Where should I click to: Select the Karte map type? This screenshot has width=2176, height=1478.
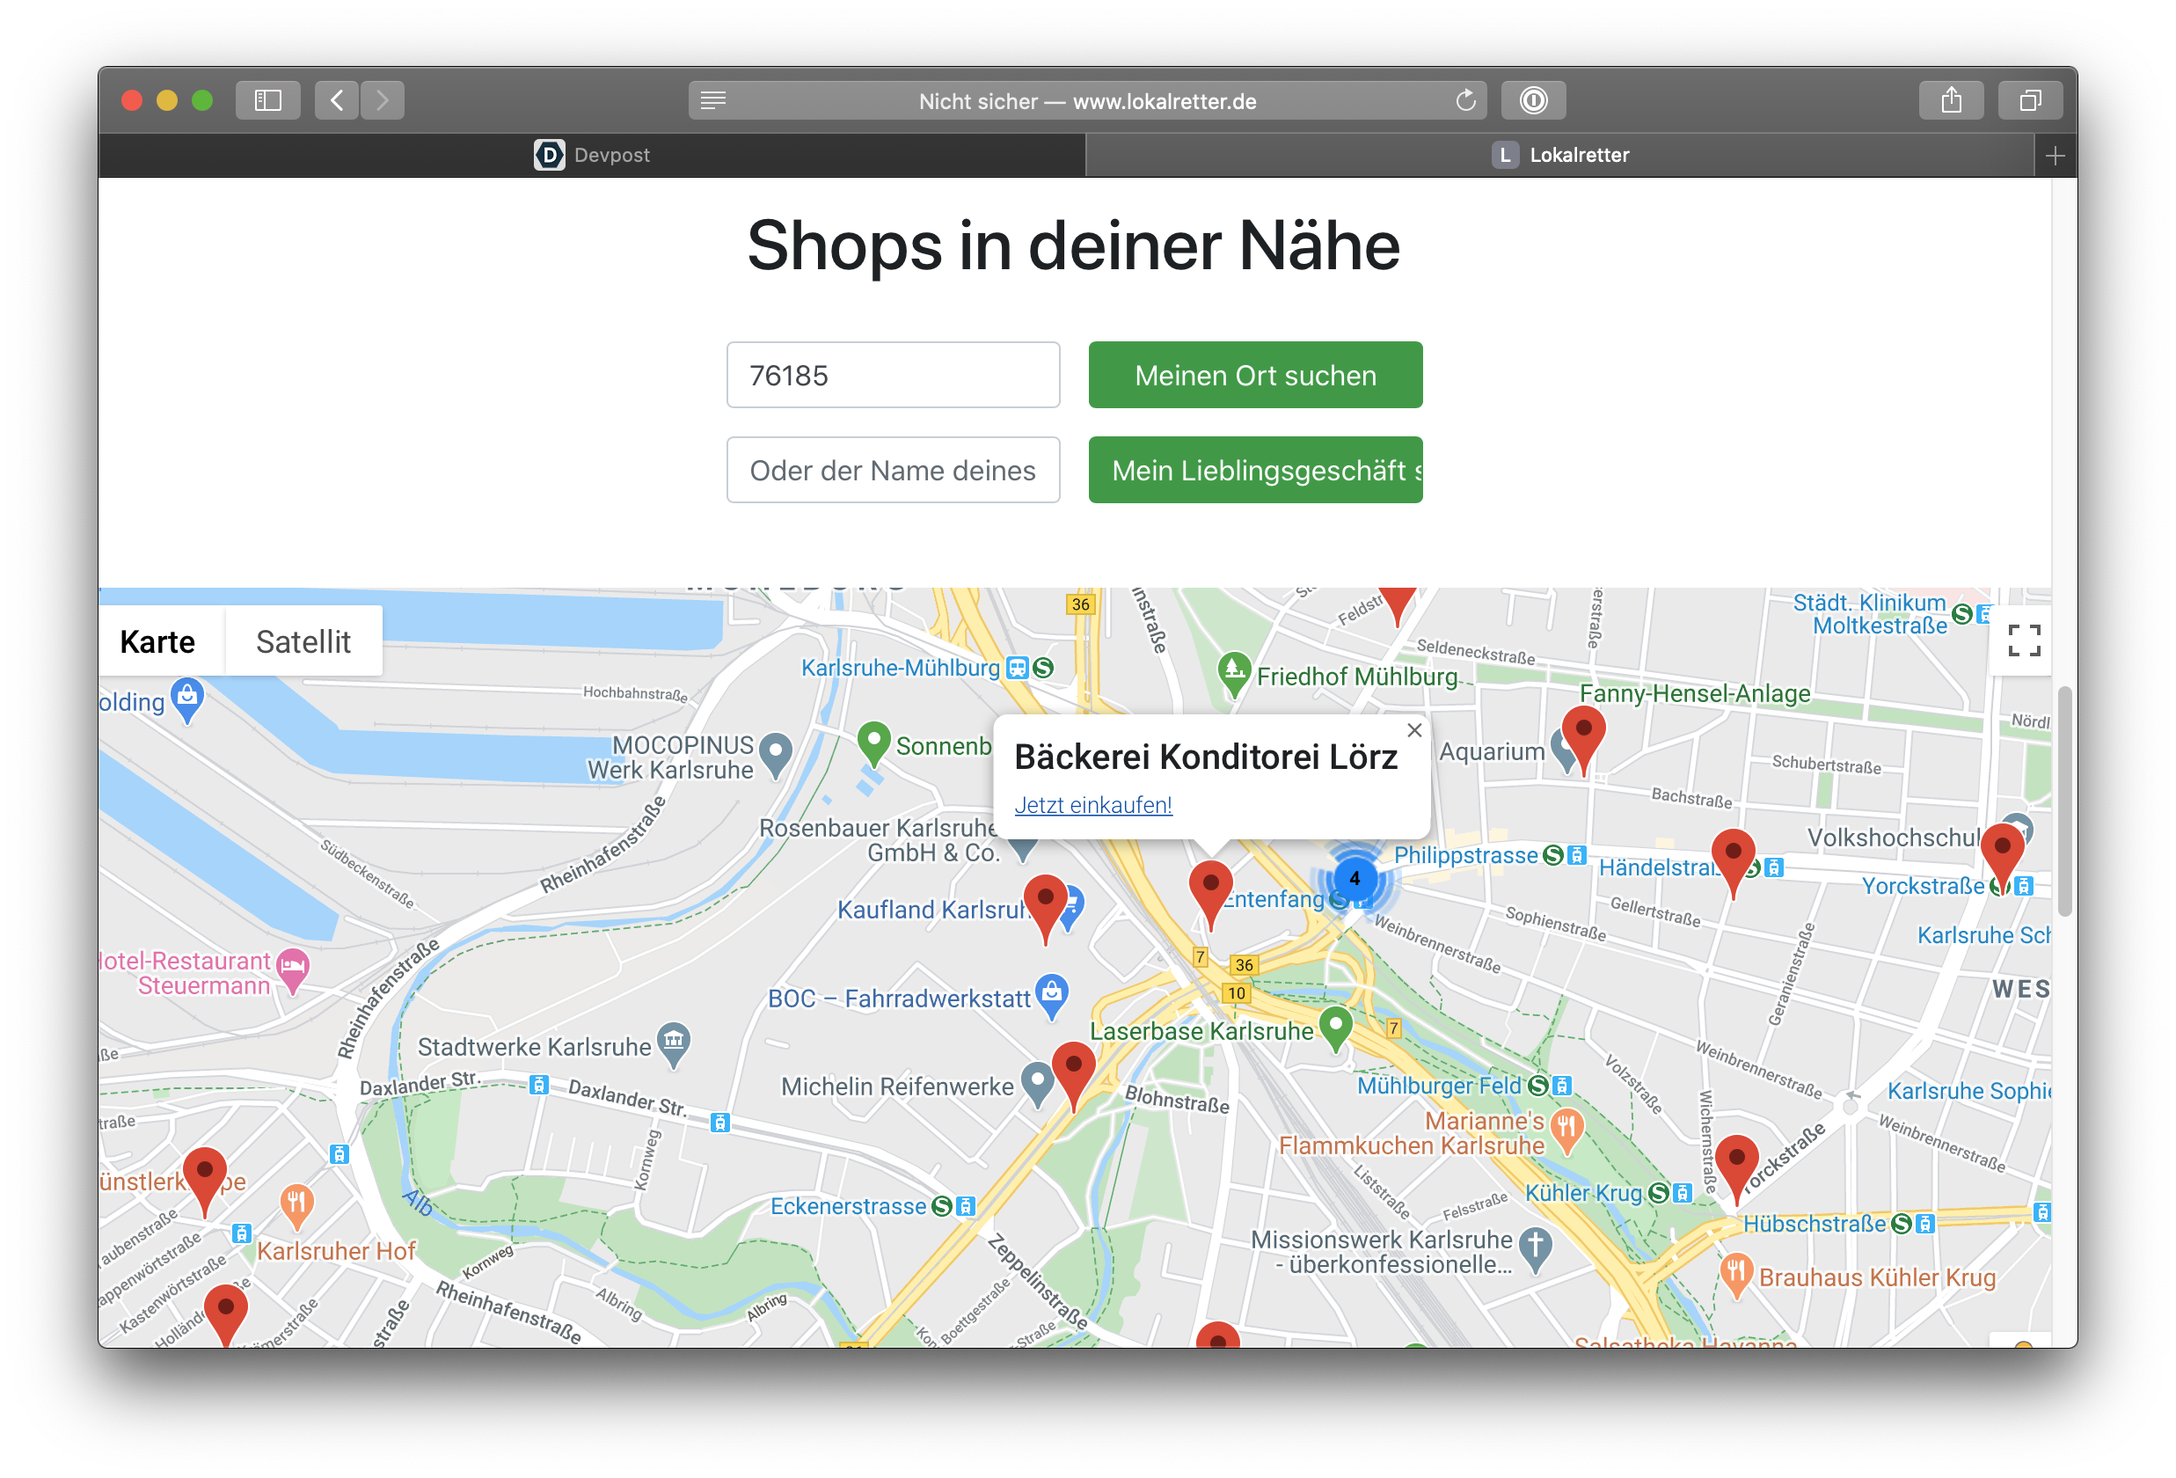[x=158, y=641]
